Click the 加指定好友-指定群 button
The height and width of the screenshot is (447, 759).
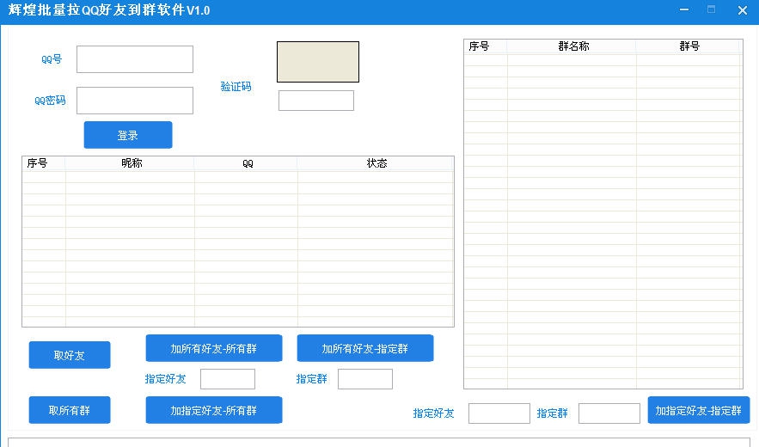click(699, 410)
